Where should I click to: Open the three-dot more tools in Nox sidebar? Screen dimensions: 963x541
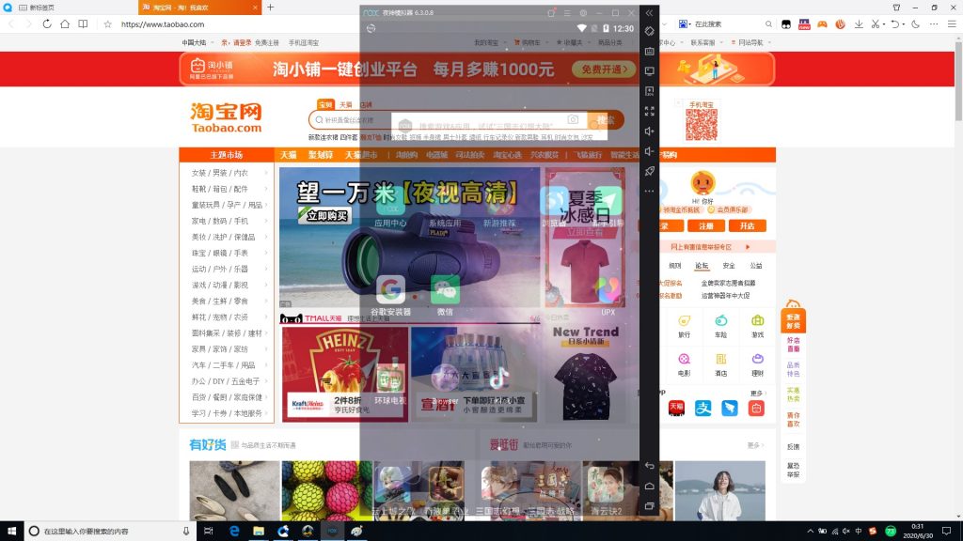pos(649,191)
